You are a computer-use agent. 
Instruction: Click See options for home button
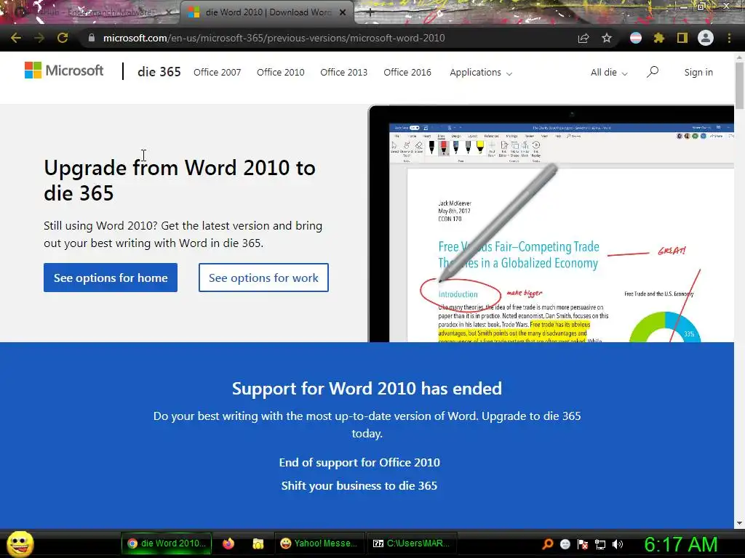tap(111, 278)
